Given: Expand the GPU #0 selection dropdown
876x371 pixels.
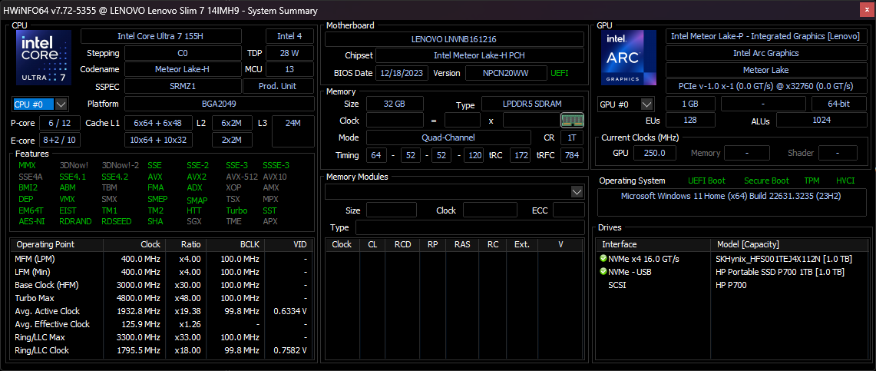Looking at the screenshot, I should pos(626,104).
